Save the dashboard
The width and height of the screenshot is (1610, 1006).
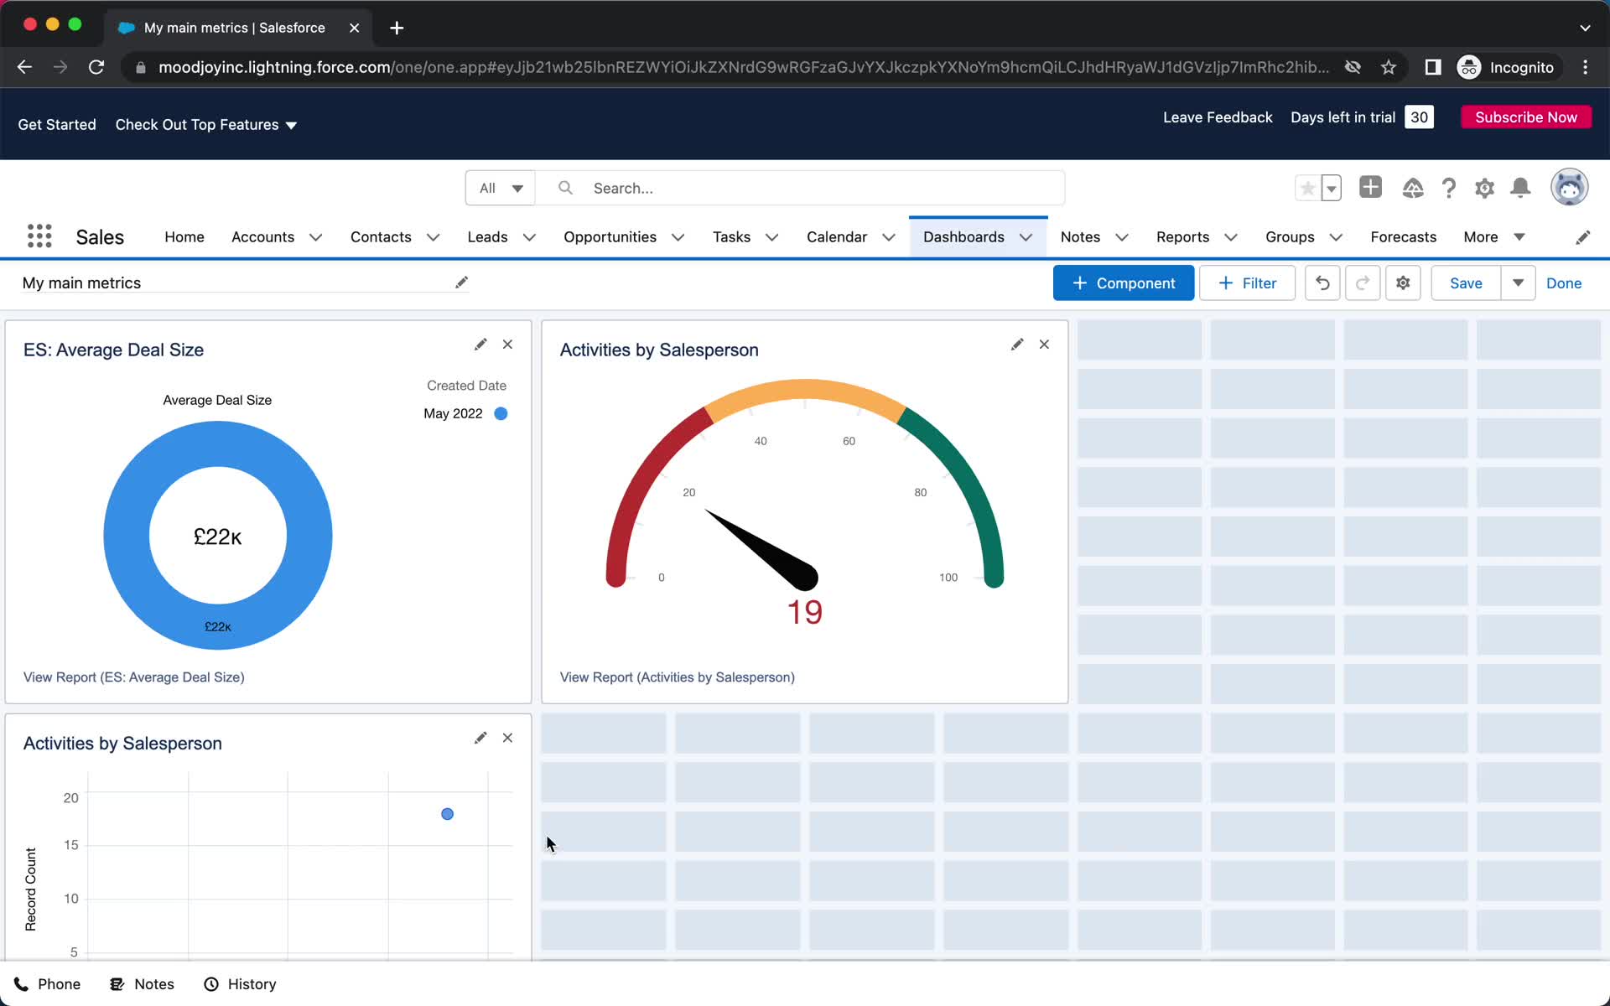1466,283
